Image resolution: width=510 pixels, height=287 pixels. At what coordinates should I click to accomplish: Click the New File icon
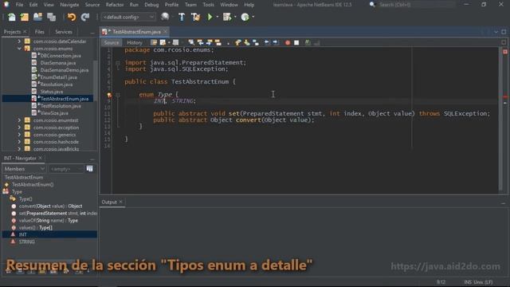(x=11, y=17)
